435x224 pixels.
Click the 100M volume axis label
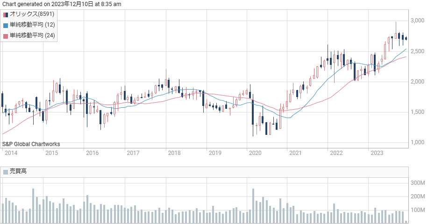coord(418,210)
